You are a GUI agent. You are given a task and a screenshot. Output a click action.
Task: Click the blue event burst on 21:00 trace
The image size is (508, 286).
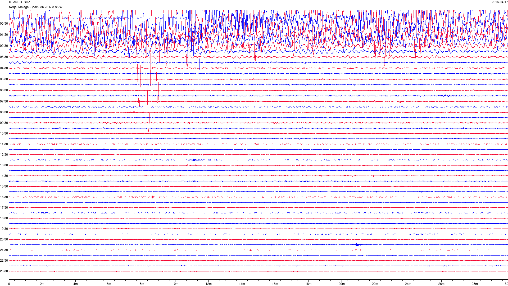[357, 245]
